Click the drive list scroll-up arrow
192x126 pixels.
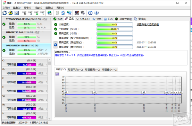(49, 60)
